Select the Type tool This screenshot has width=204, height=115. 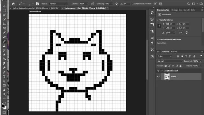[4, 77]
